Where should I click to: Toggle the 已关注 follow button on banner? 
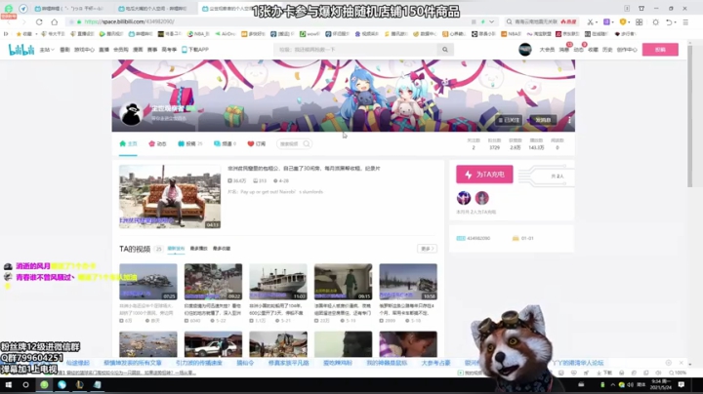click(509, 120)
